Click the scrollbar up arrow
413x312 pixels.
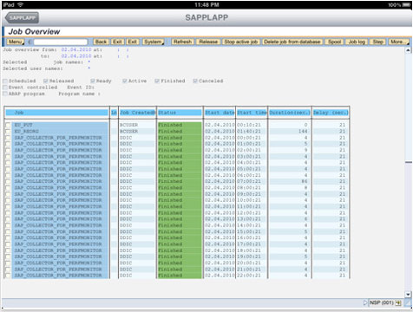pos(408,50)
